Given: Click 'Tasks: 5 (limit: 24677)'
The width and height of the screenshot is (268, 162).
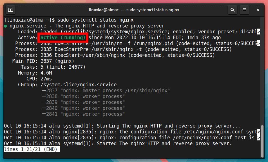Looking at the screenshot, I should [53, 67].
